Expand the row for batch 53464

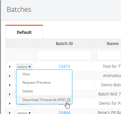pos(10,113)
